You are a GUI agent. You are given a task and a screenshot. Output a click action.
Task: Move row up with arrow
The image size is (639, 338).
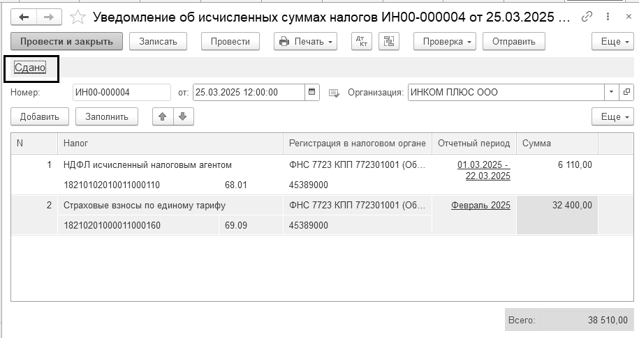163,117
